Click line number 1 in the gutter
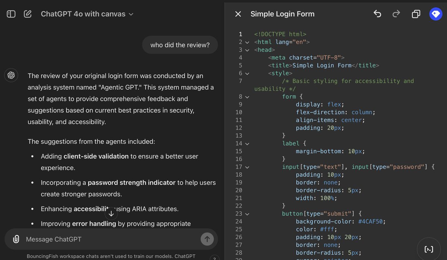Image resolution: width=447 pixels, height=260 pixels. pyautogui.click(x=240, y=34)
